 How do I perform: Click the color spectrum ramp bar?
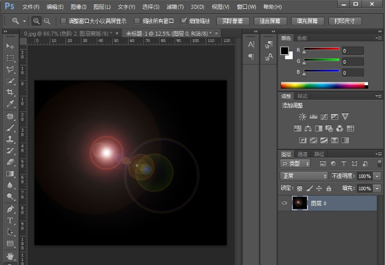point(323,85)
